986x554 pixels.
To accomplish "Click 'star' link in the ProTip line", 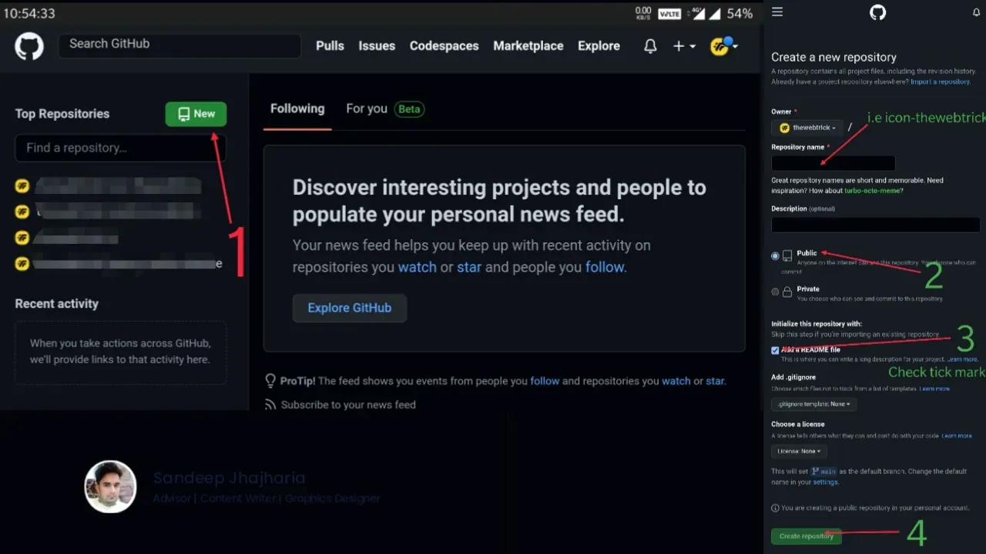I will [x=715, y=381].
